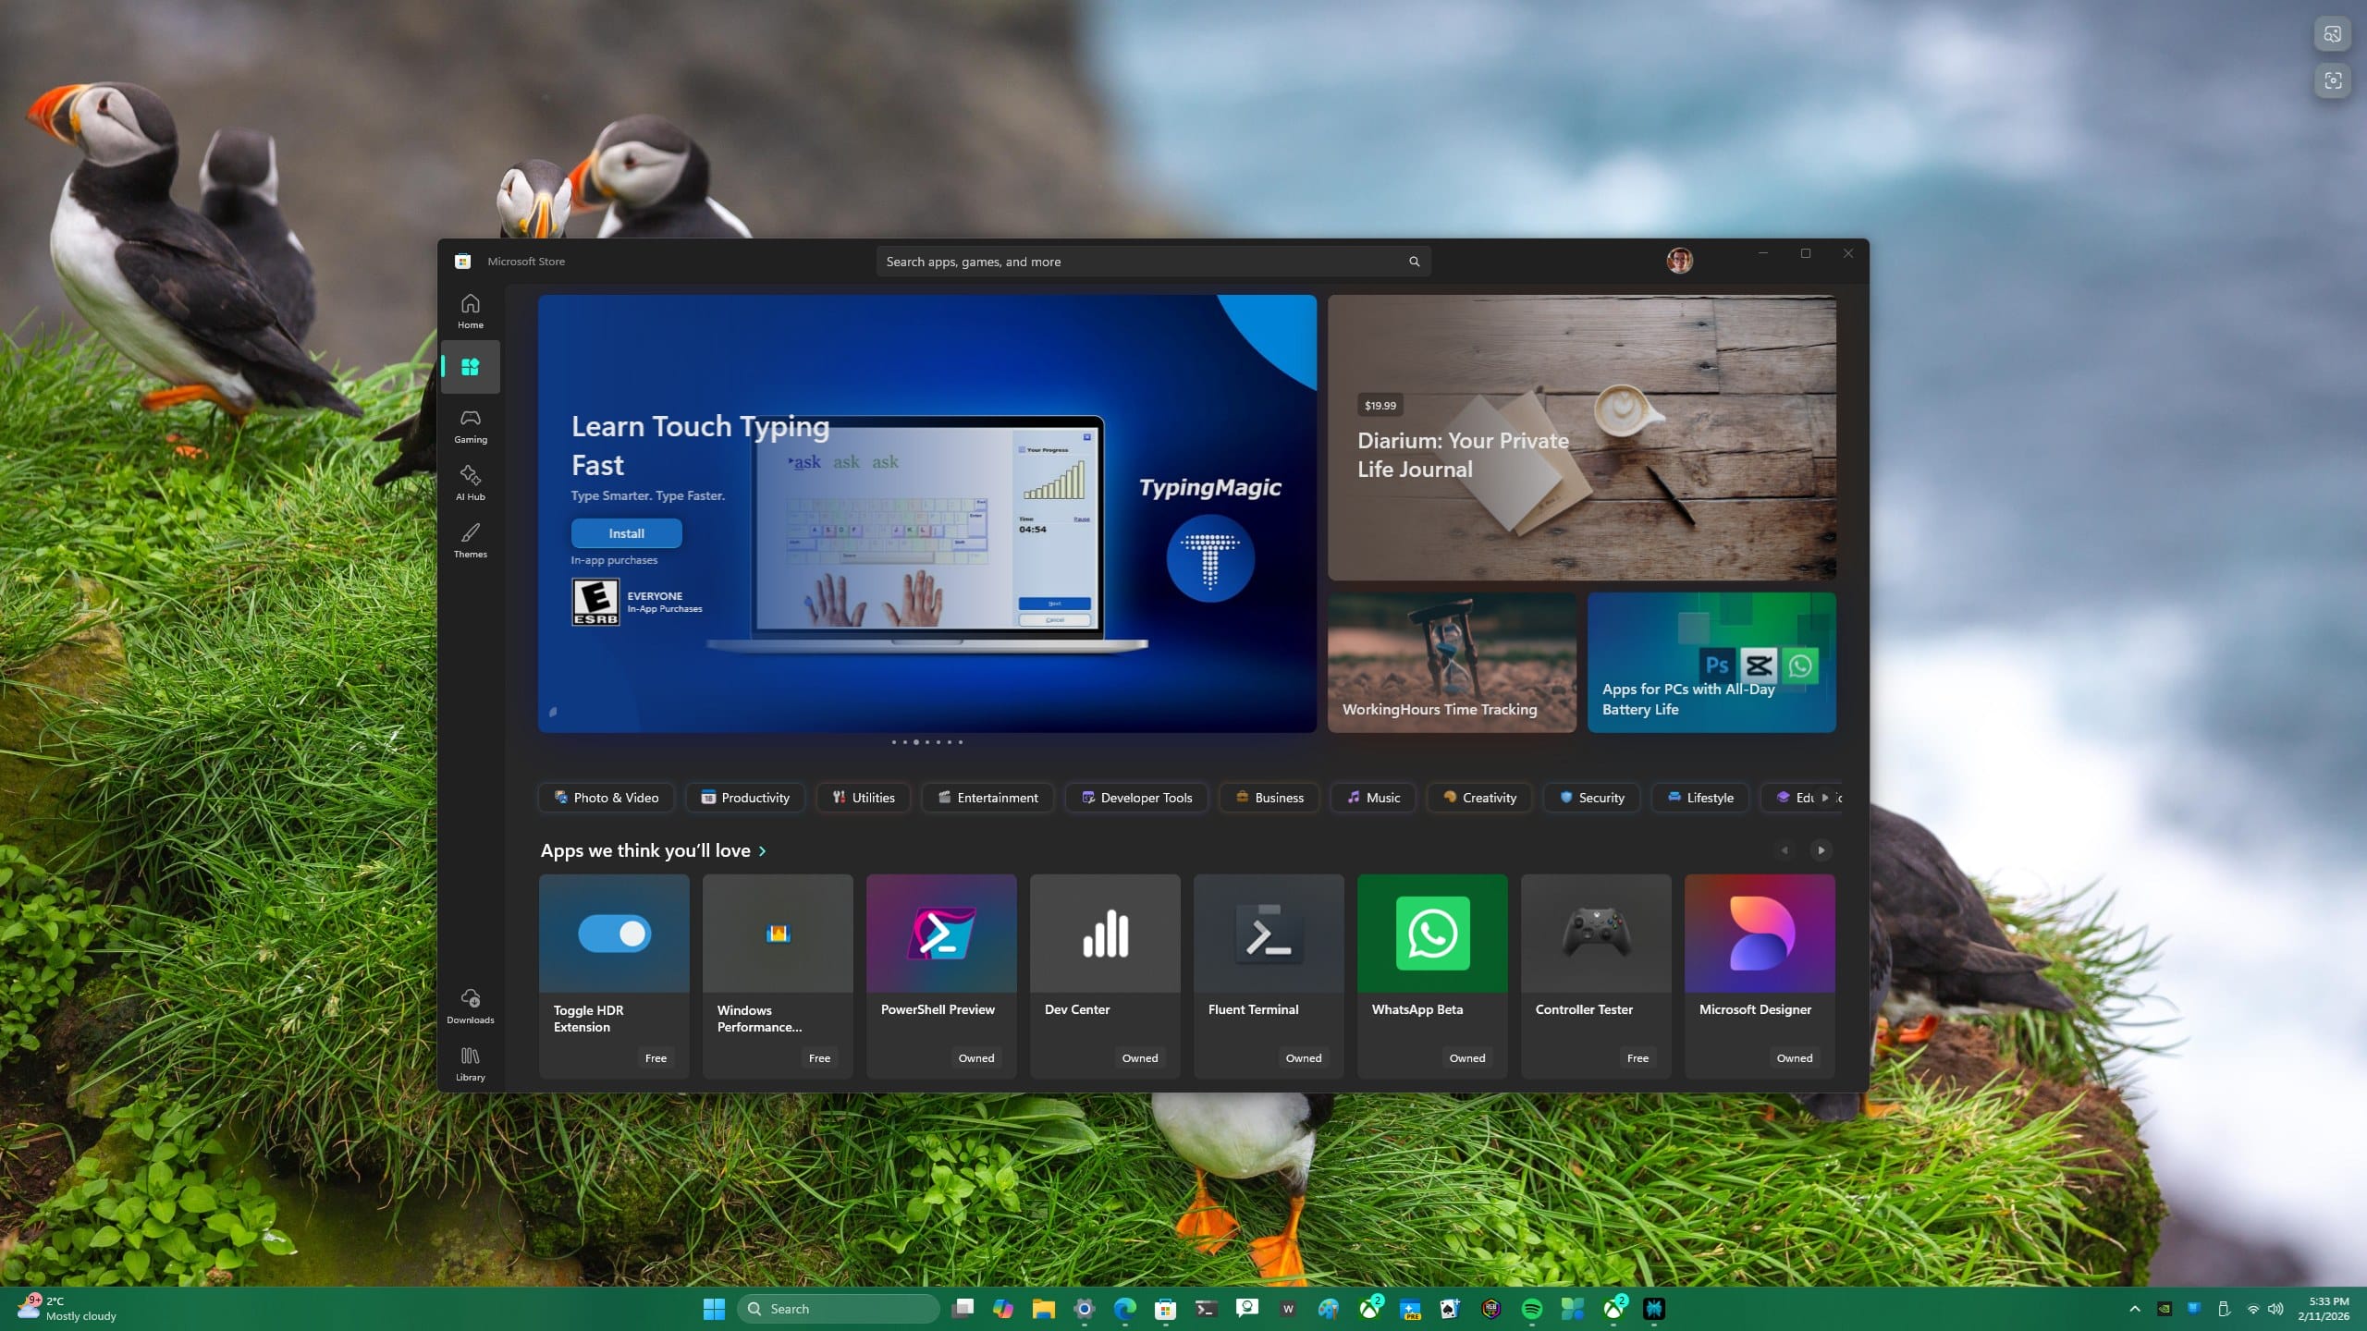Image resolution: width=2367 pixels, height=1331 pixels.
Task: Focus the Store search apps field
Action: pyautogui.click(x=1153, y=262)
